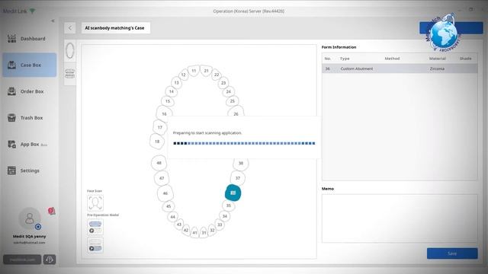Image resolution: width=488 pixels, height=274 pixels.
Task: Select tooth 45 on the chart
Action: coord(169,206)
